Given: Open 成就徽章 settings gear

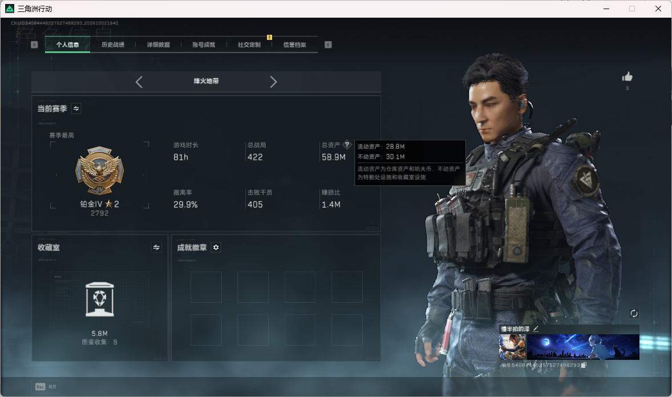Looking at the screenshot, I should click(216, 248).
